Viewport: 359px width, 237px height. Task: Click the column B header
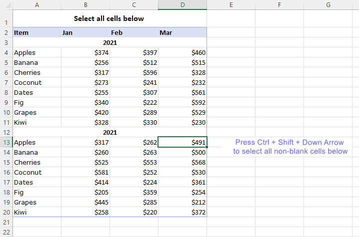pyautogui.click(x=85, y=5)
